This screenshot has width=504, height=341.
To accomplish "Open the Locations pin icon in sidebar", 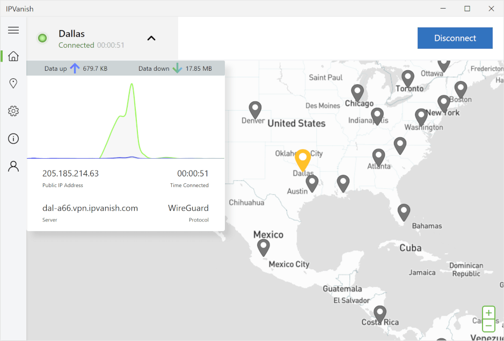I will 13,84.
